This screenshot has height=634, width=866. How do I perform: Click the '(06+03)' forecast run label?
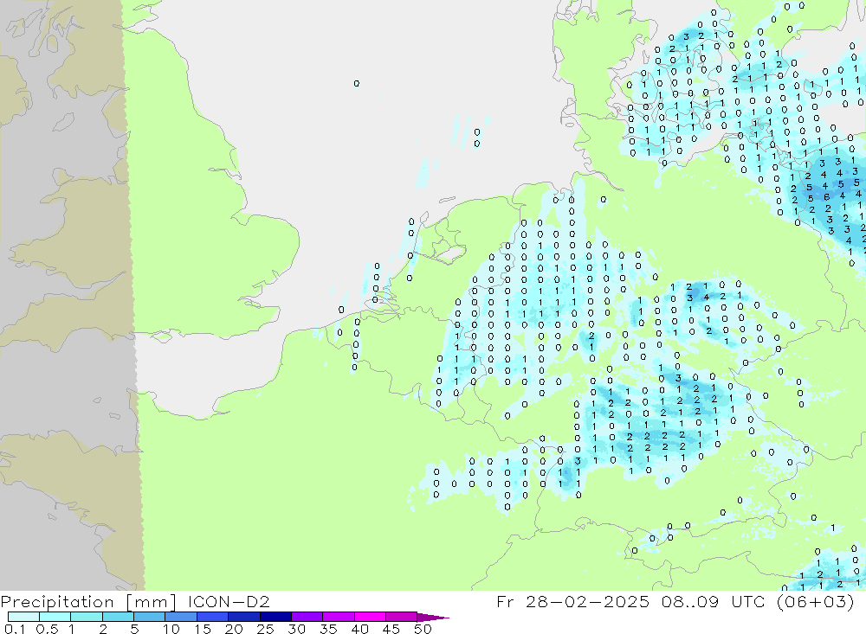(x=815, y=601)
